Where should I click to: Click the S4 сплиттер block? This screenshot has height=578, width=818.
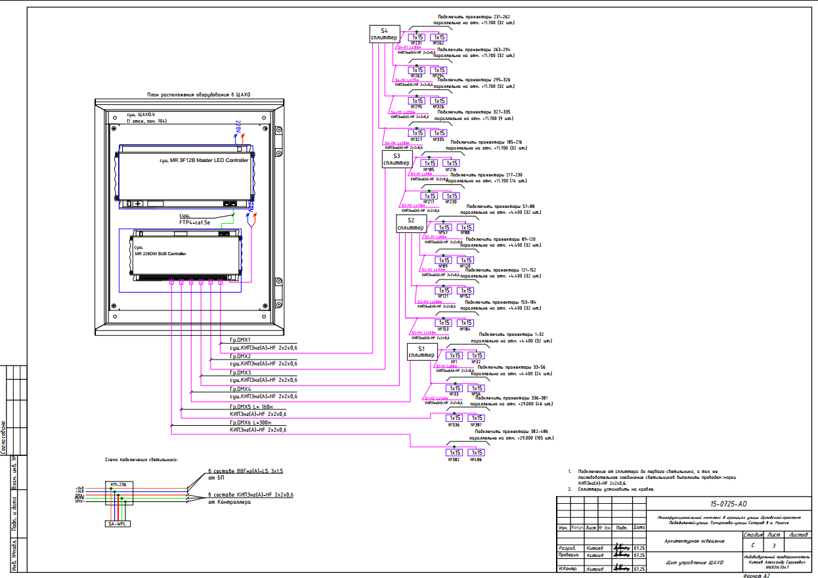pos(385,35)
